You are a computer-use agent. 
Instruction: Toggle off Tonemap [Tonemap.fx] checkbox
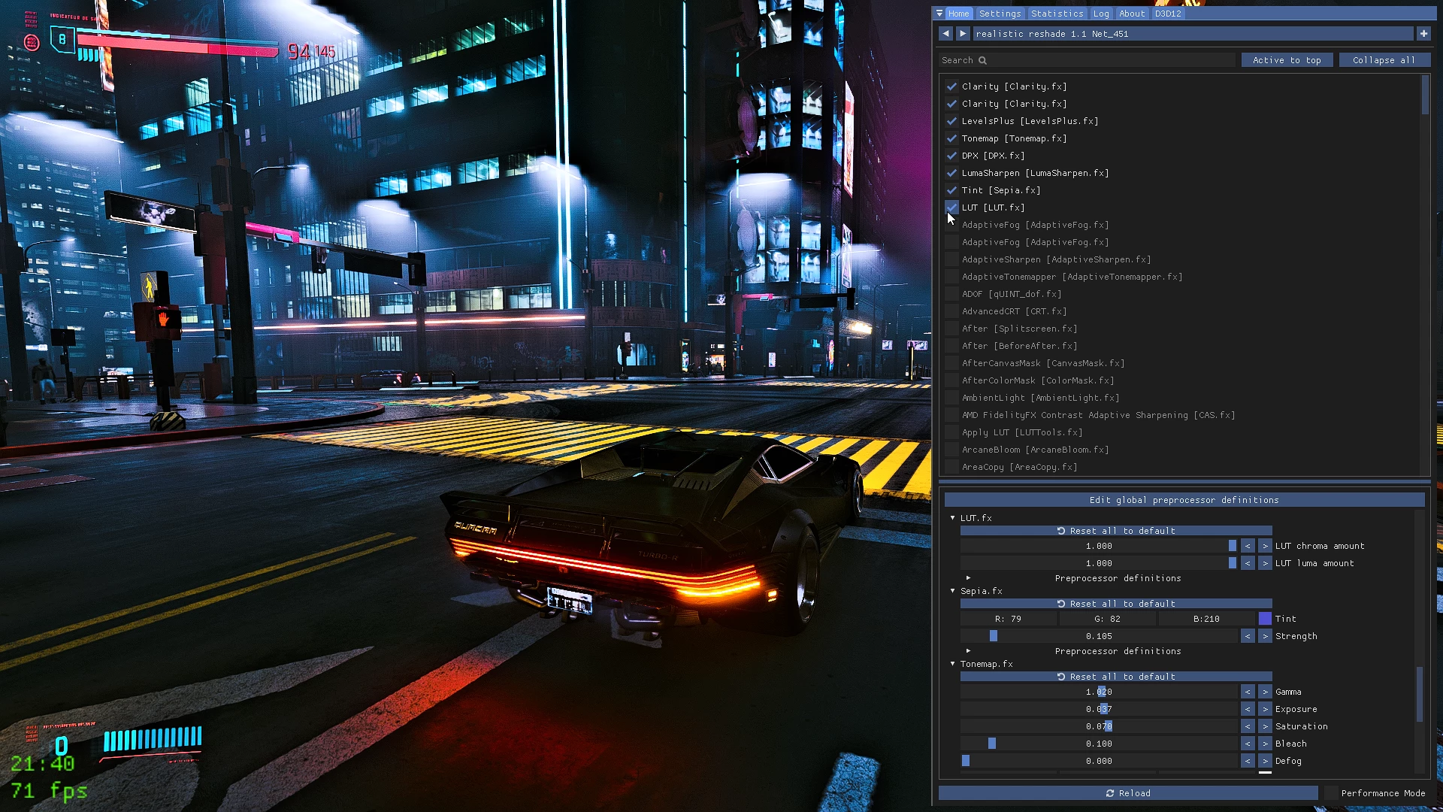click(x=951, y=138)
